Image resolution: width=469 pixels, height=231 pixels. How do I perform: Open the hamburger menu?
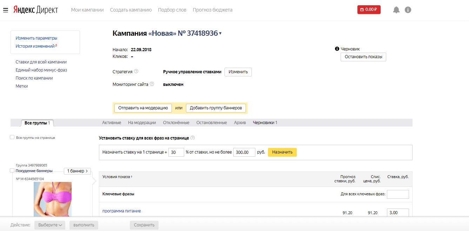(x=6, y=10)
